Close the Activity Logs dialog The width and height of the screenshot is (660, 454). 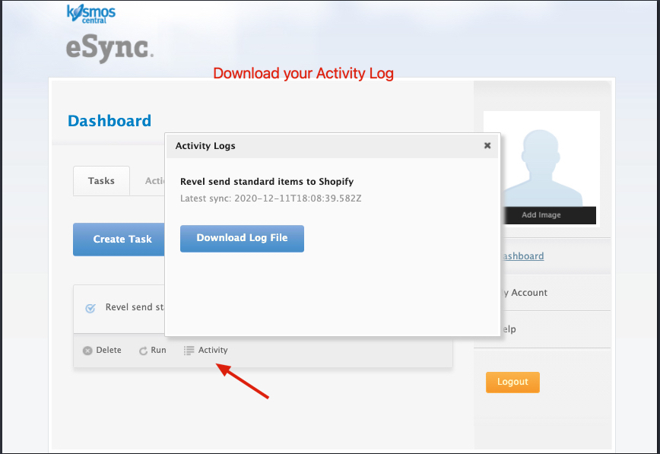(x=487, y=145)
